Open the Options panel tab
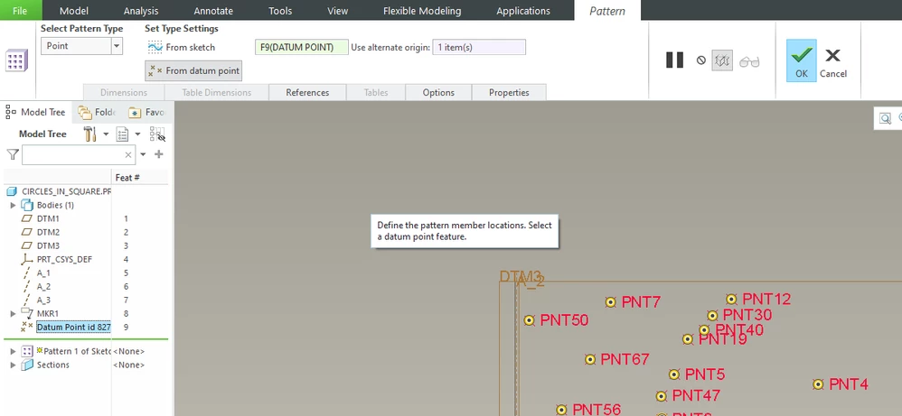 (438, 93)
